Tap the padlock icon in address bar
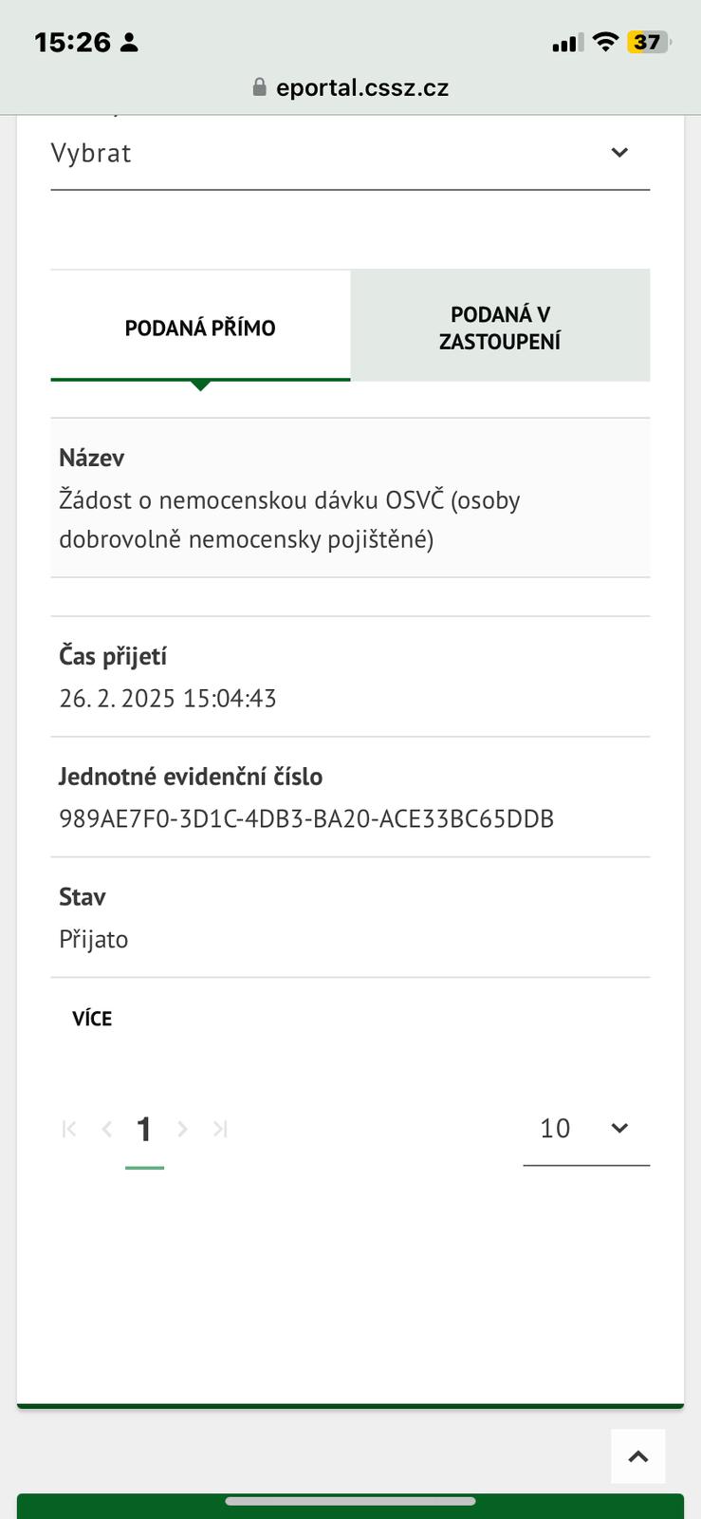The width and height of the screenshot is (701, 1519). [x=260, y=87]
